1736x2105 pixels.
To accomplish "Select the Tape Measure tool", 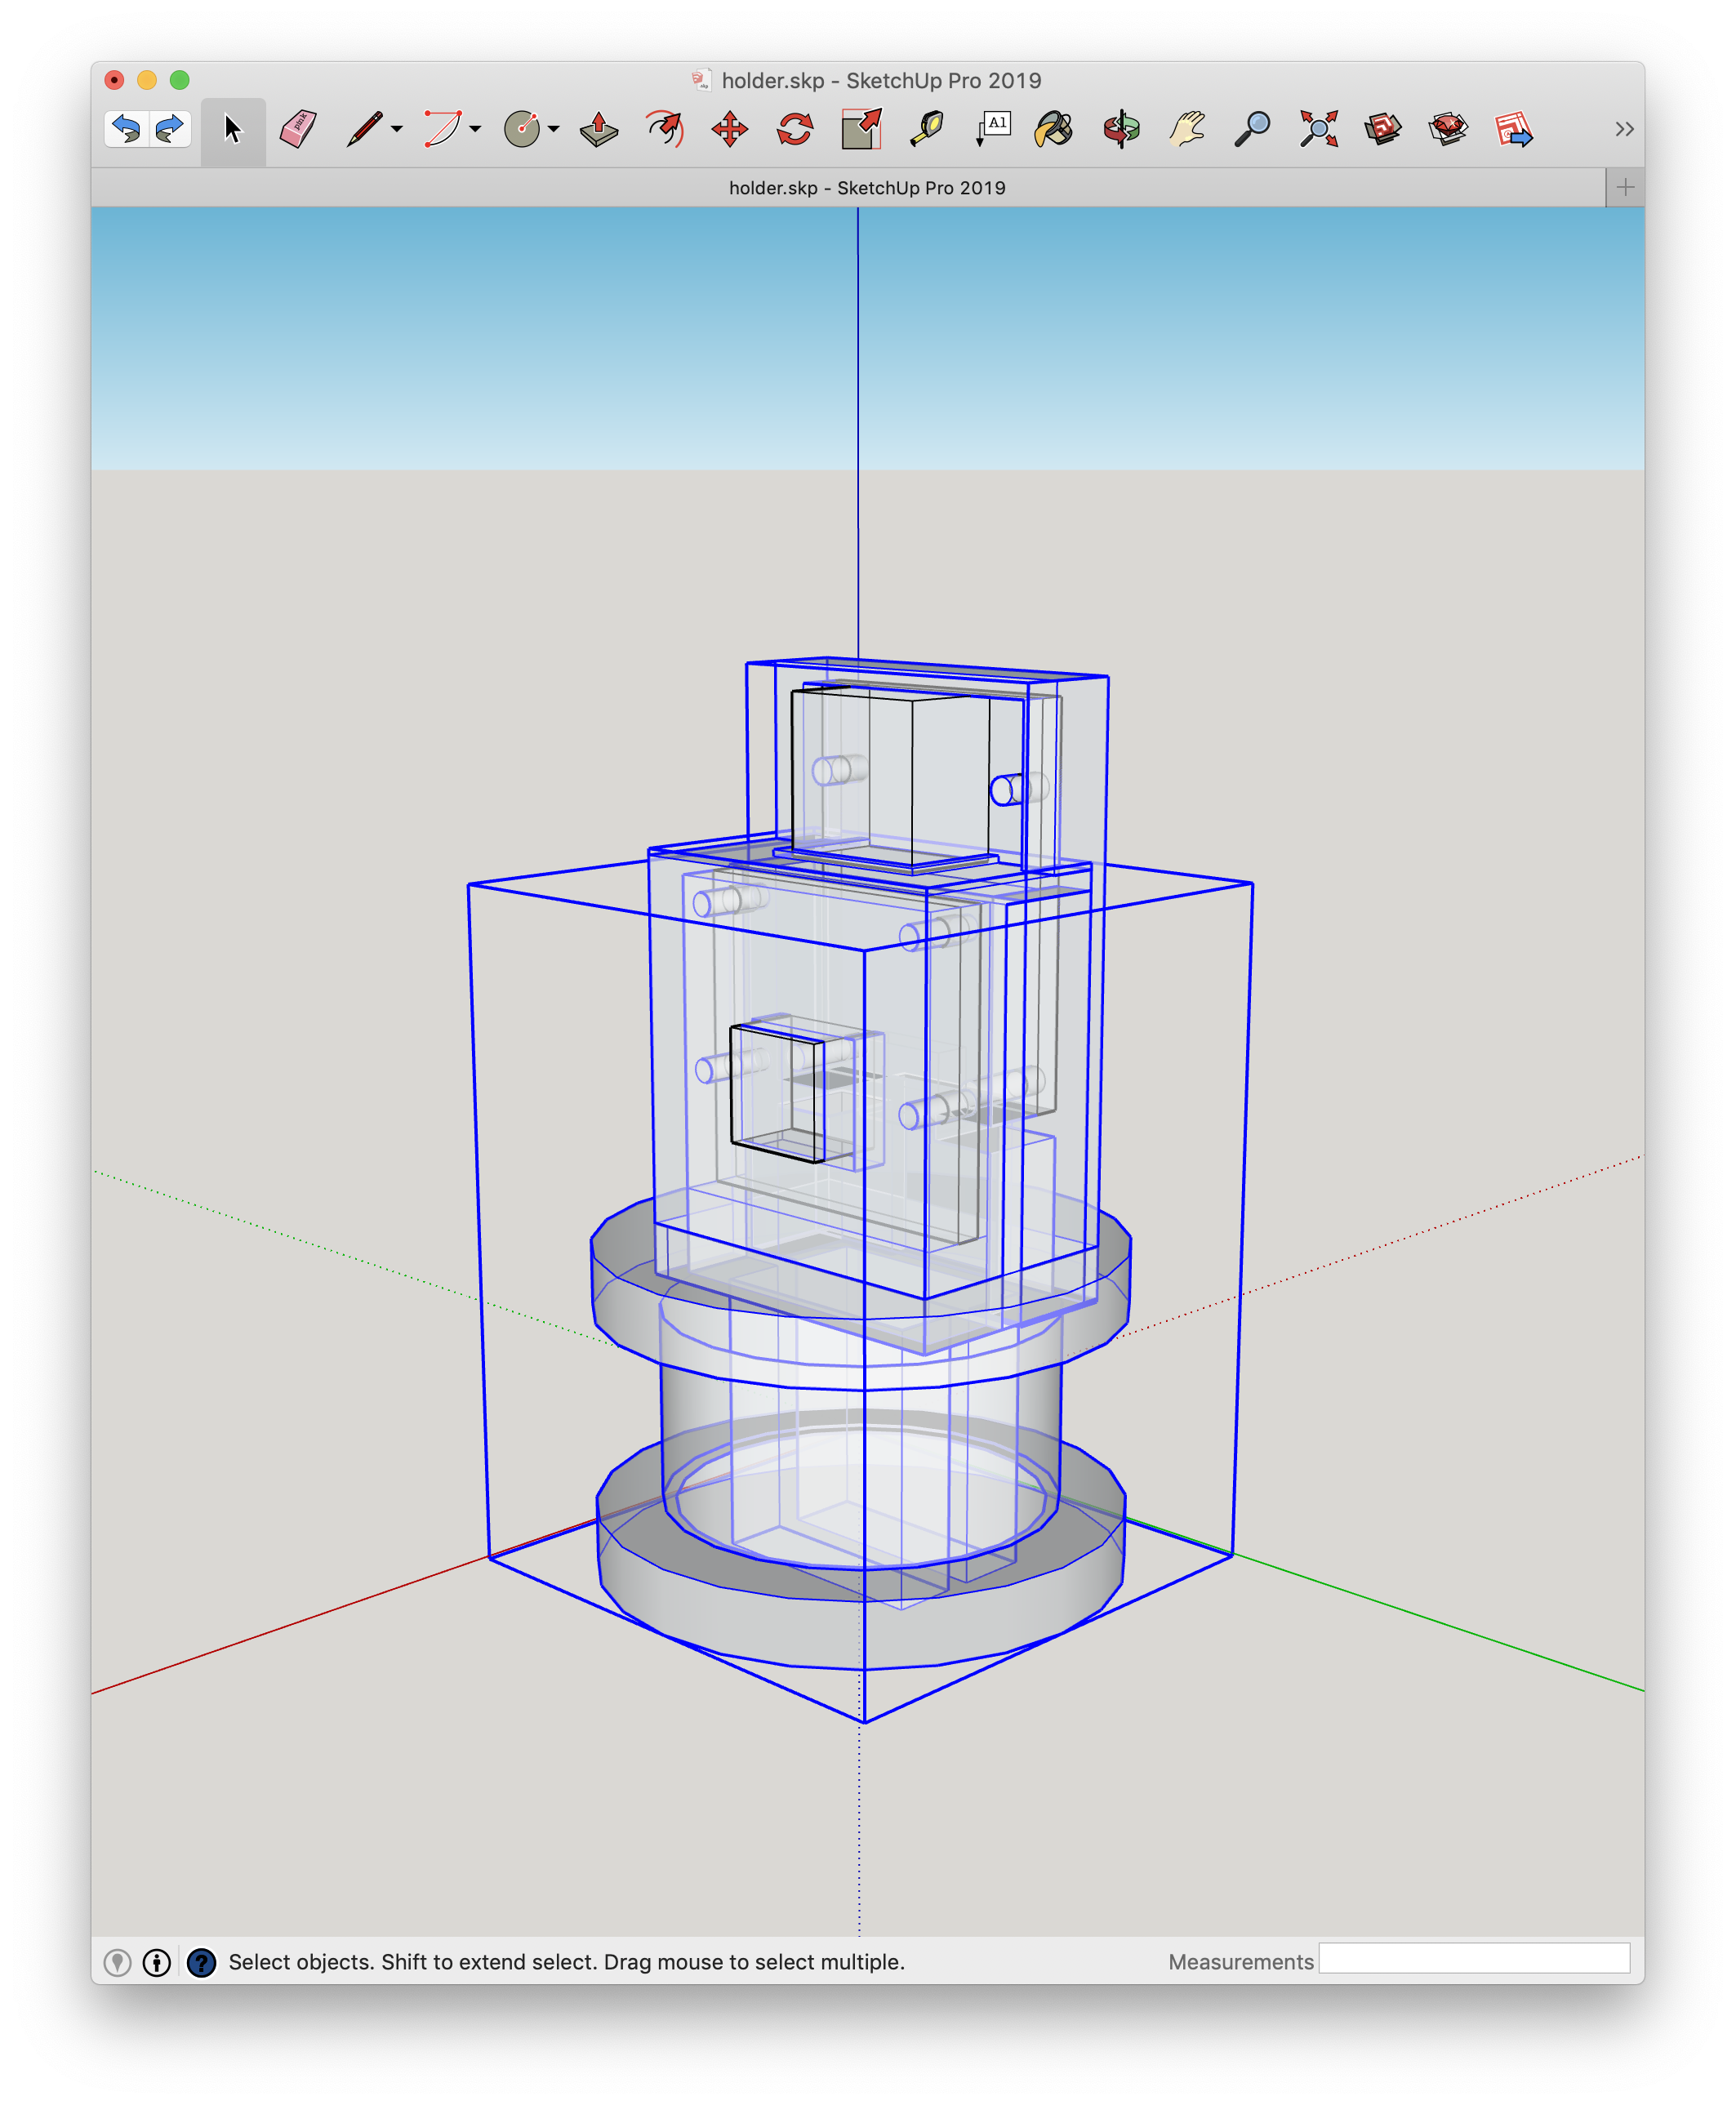I will [x=926, y=130].
